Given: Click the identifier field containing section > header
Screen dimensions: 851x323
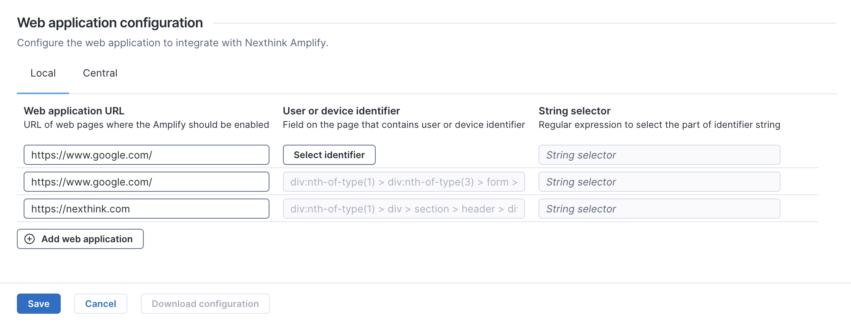Looking at the screenshot, I should click(x=404, y=209).
